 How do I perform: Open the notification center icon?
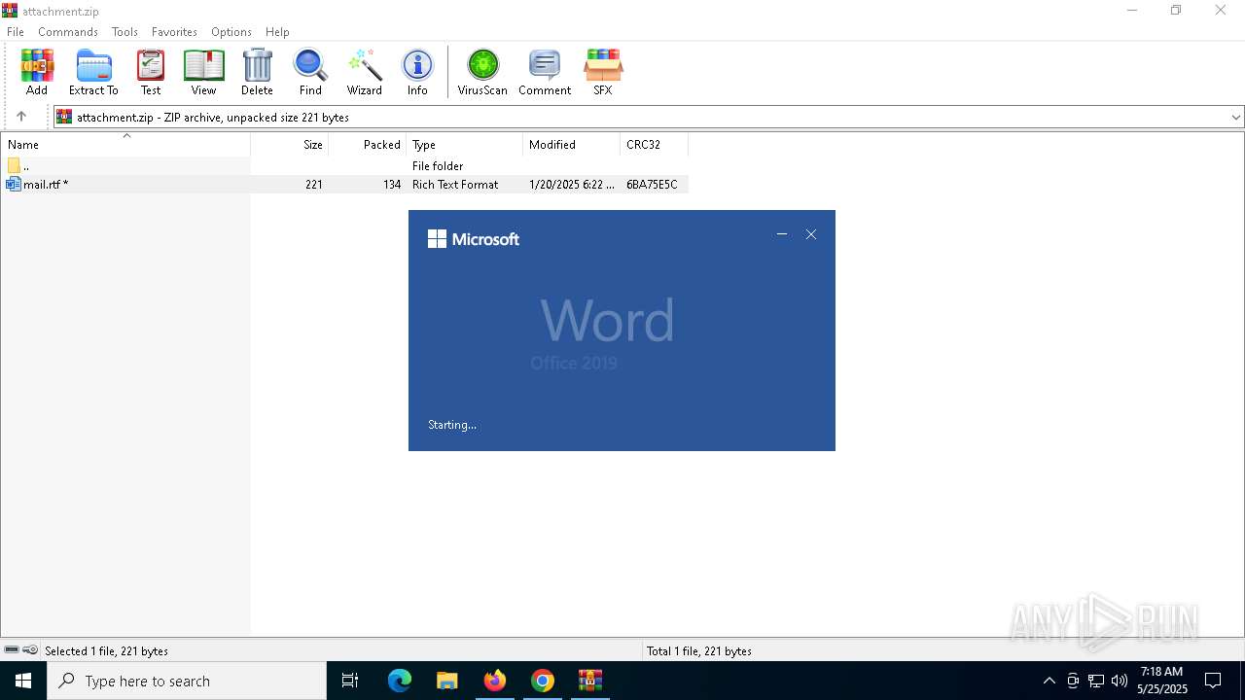pyautogui.click(x=1213, y=681)
